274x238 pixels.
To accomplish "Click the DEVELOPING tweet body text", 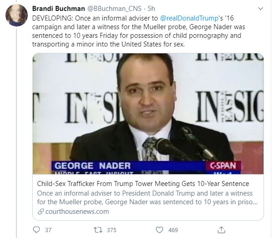I will 146,33.
